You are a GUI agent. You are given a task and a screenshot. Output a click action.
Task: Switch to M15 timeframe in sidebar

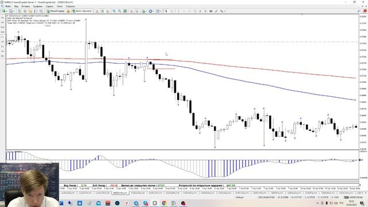[2, 27]
